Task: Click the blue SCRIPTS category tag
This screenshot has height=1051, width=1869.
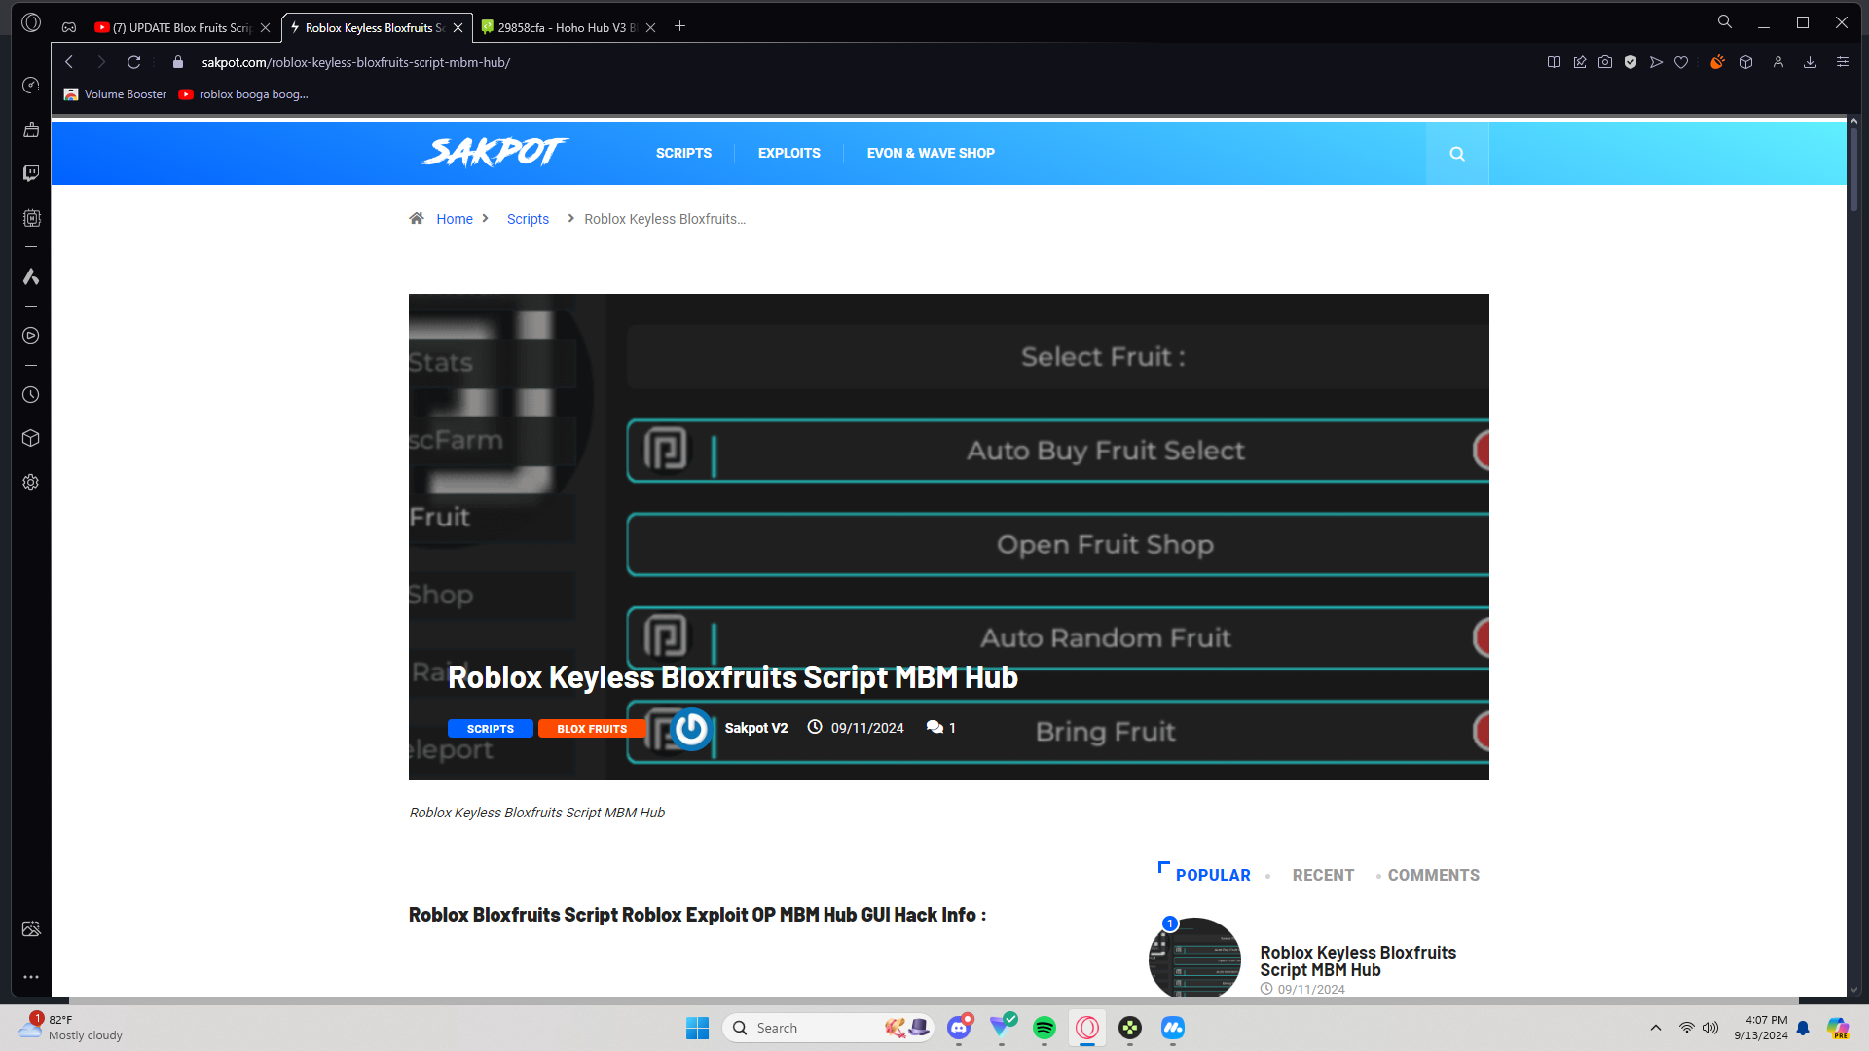Action: (x=491, y=729)
